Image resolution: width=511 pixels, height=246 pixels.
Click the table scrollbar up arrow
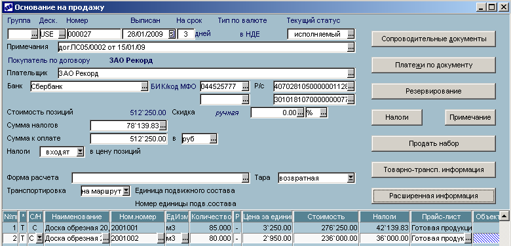point(504,216)
